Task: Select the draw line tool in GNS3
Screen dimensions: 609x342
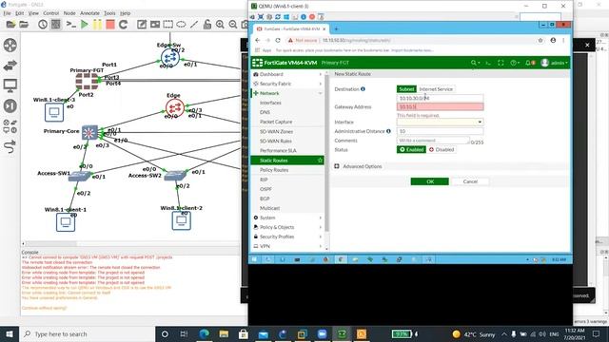Action: (194, 25)
